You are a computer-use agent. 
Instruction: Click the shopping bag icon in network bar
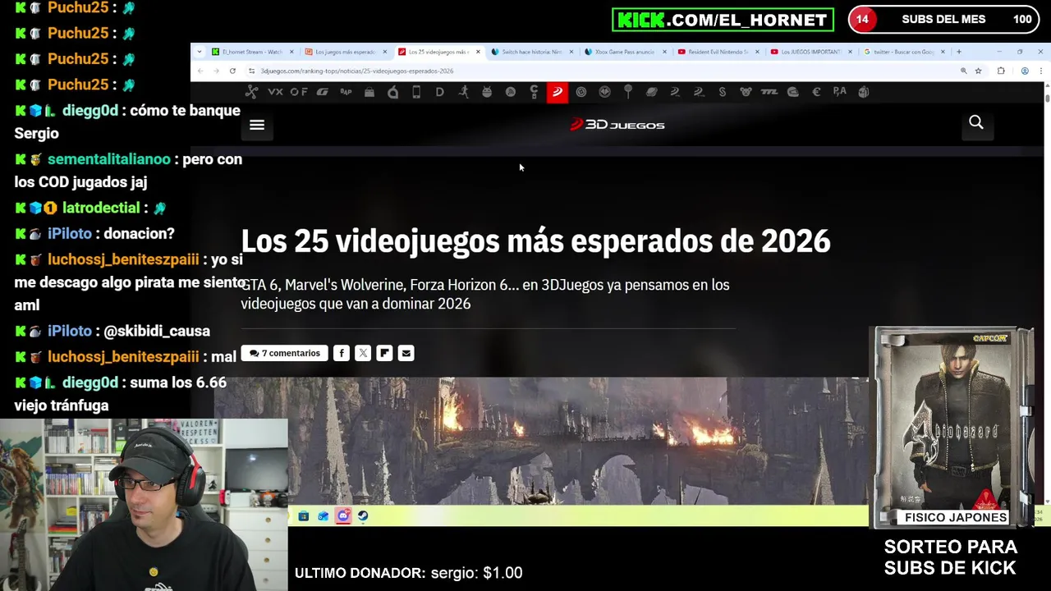(369, 92)
